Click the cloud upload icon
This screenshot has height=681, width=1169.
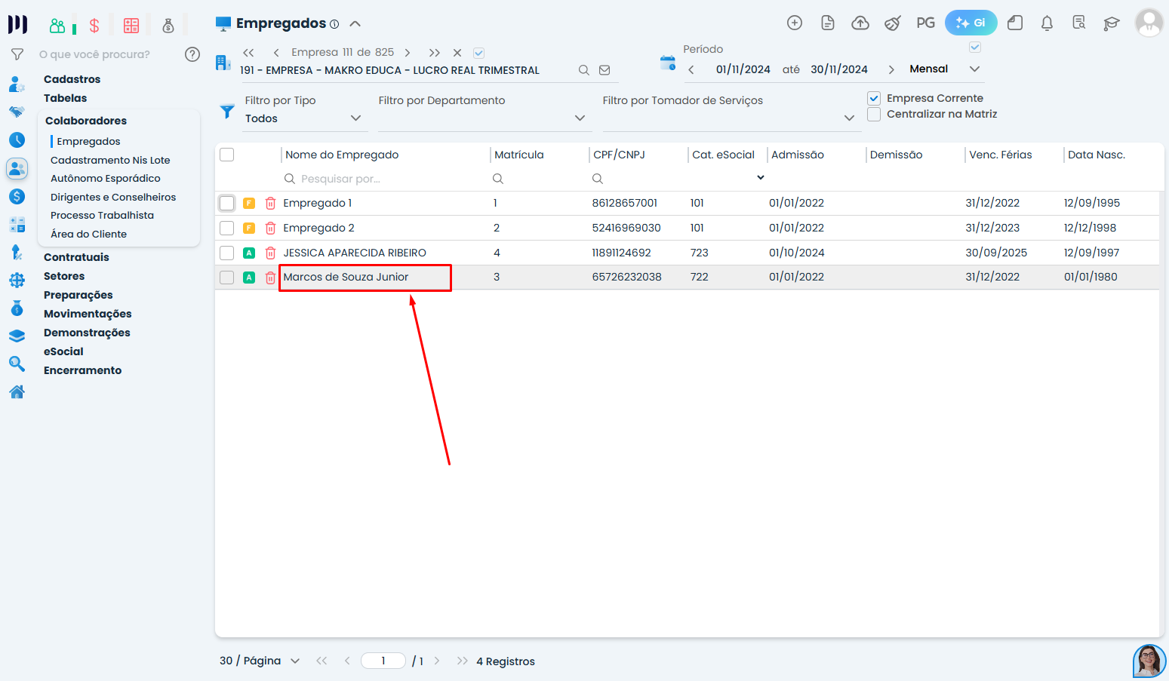click(860, 23)
